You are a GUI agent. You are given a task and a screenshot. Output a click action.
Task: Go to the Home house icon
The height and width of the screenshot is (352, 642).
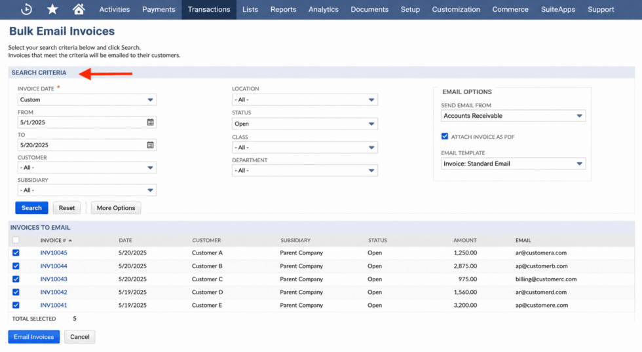click(79, 9)
